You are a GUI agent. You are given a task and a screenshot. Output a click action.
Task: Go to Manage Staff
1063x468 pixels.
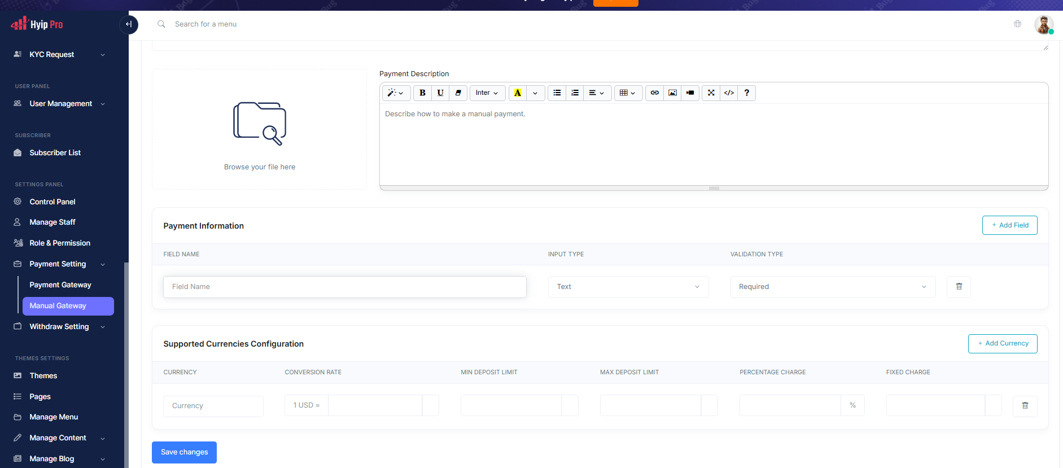click(x=52, y=222)
